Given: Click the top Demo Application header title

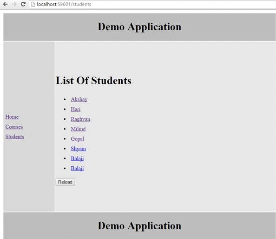Looking at the screenshot, I should 139,27.
